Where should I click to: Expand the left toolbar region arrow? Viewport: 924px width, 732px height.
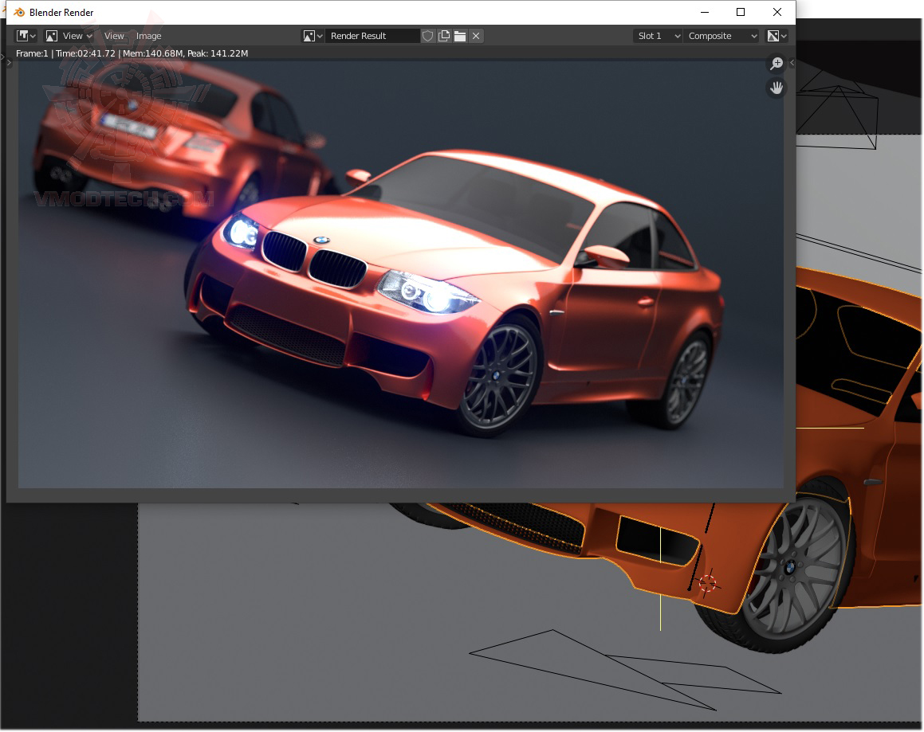click(x=9, y=62)
